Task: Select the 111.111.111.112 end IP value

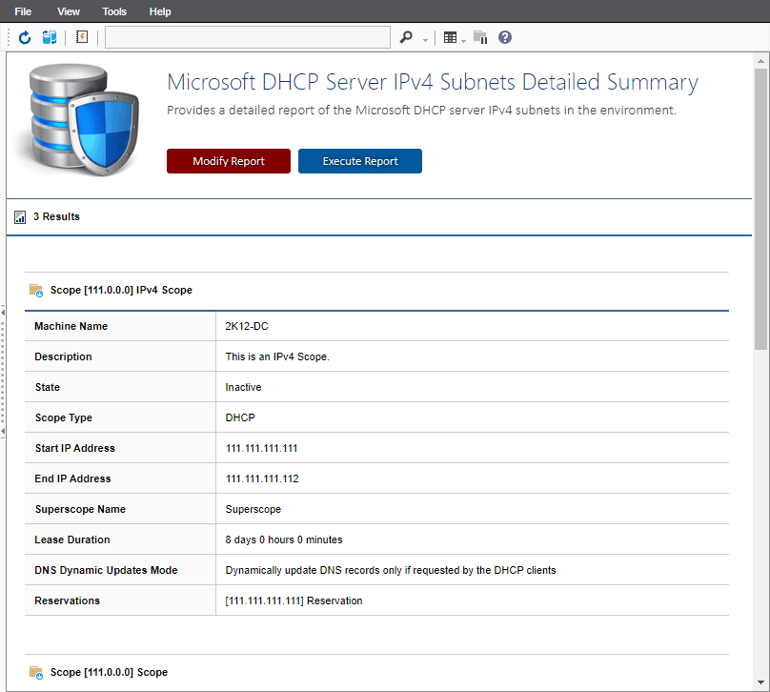Action: (262, 478)
